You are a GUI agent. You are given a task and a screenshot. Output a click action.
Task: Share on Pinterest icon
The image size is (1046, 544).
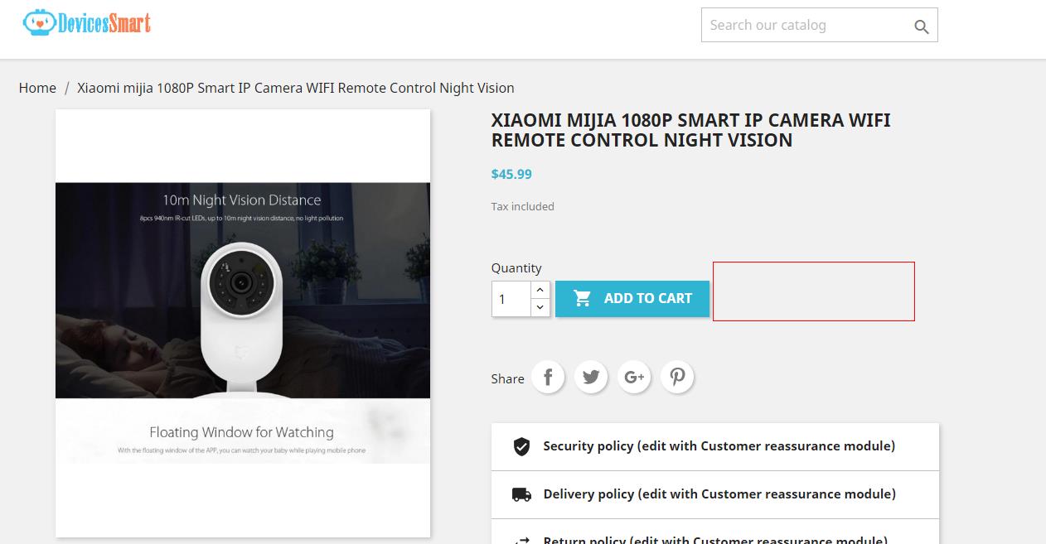677,378
